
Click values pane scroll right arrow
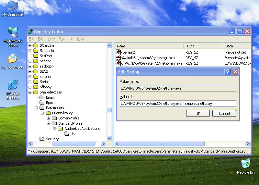[248, 143]
